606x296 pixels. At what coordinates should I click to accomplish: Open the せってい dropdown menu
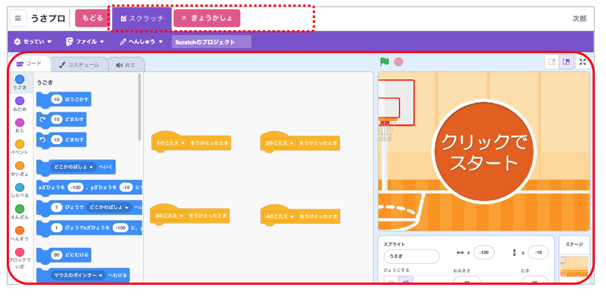[32, 42]
